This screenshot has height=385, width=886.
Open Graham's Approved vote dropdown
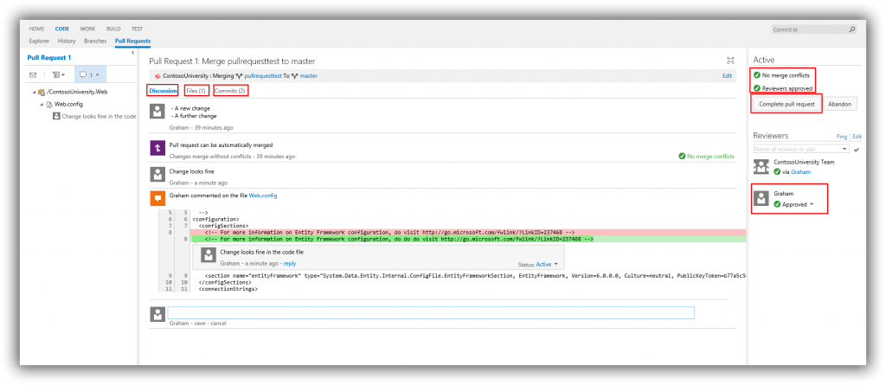point(810,205)
